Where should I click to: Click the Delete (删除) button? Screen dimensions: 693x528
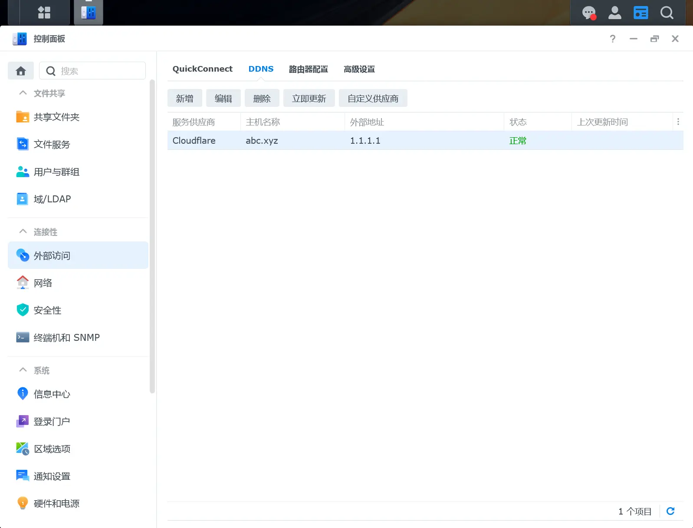click(x=262, y=98)
